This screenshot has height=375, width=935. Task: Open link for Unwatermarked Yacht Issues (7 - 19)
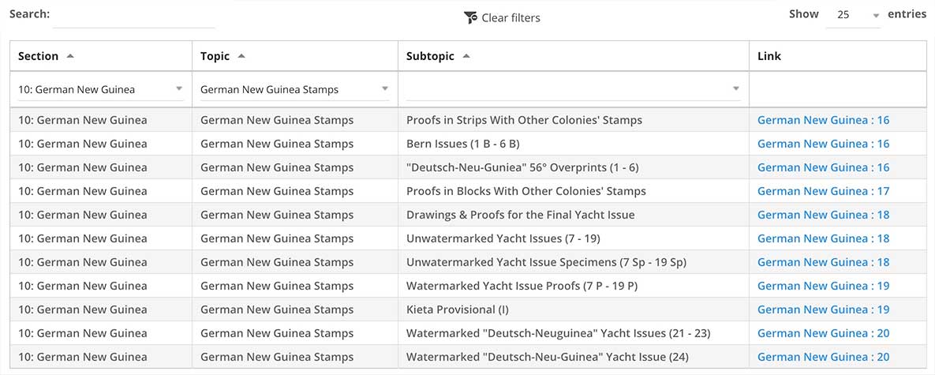tap(823, 238)
